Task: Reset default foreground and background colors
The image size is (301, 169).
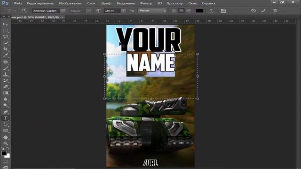Action: pyautogui.click(x=2, y=148)
